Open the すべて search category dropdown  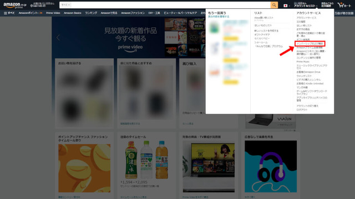click(65, 5)
